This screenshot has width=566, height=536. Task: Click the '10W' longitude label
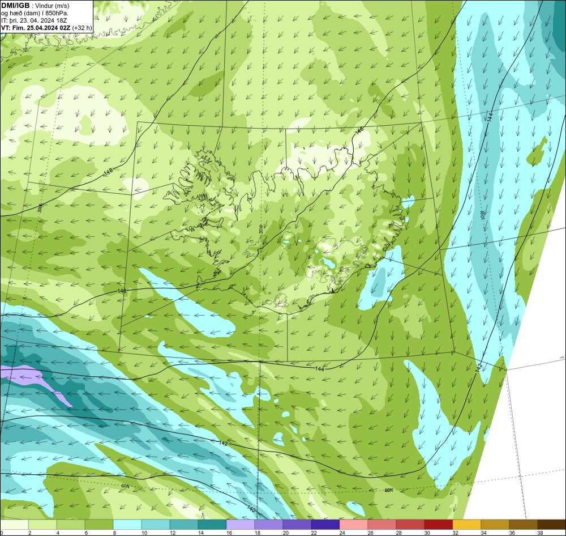[483, 215]
